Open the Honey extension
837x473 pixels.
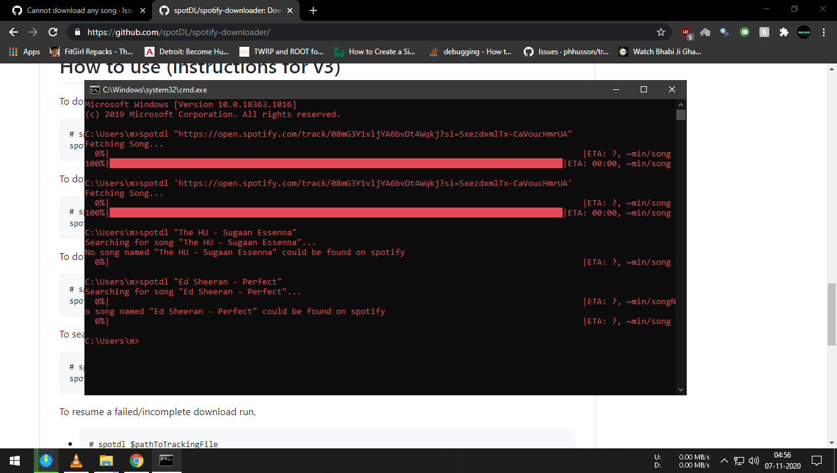tap(764, 32)
